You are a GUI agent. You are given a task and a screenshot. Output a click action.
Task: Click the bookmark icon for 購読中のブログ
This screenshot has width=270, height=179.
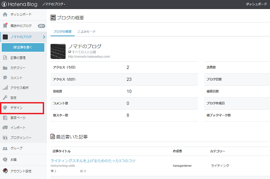coord(5,26)
